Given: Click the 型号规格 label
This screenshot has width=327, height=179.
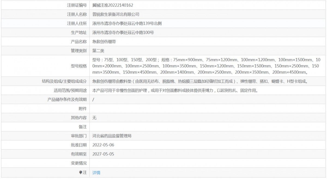Looking at the screenshot, I should point(79,66).
